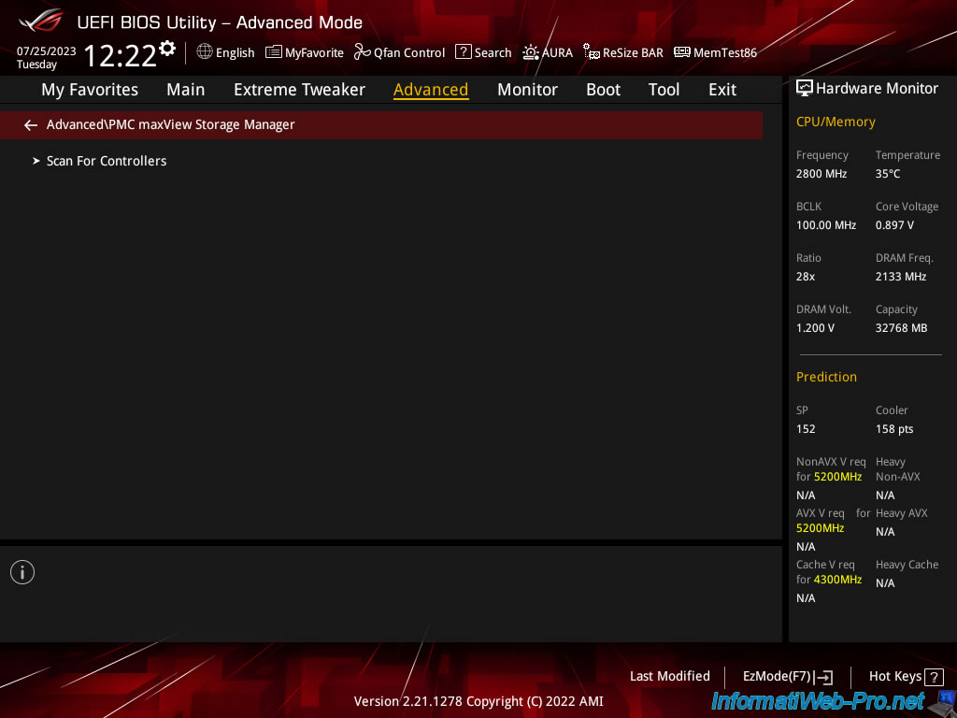The height and width of the screenshot is (718, 957).
Task: Click the Prediction section heading
Action: pyautogui.click(x=826, y=377)
